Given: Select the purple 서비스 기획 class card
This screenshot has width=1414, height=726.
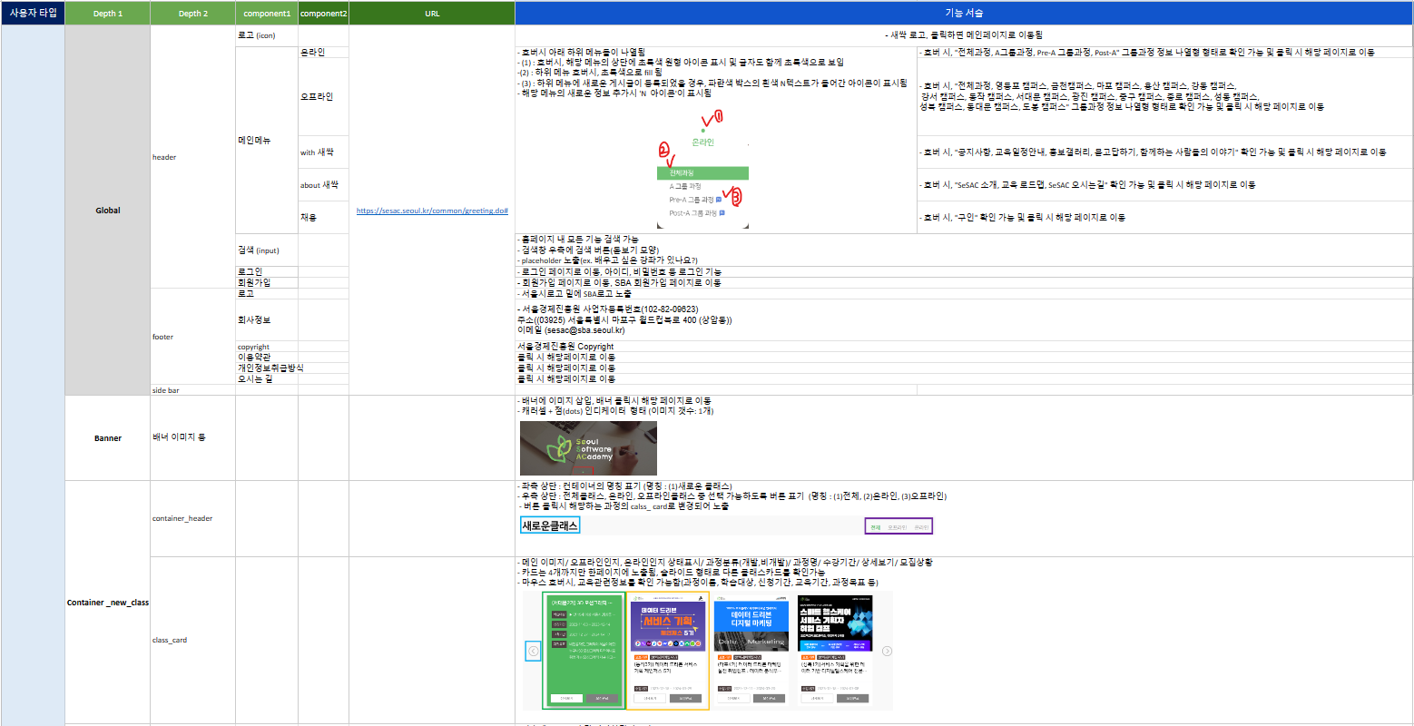Looking at the screenshot, I should point(668,650).
